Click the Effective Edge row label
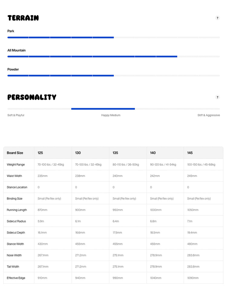 pyautogui.click(x=16, y=278)
